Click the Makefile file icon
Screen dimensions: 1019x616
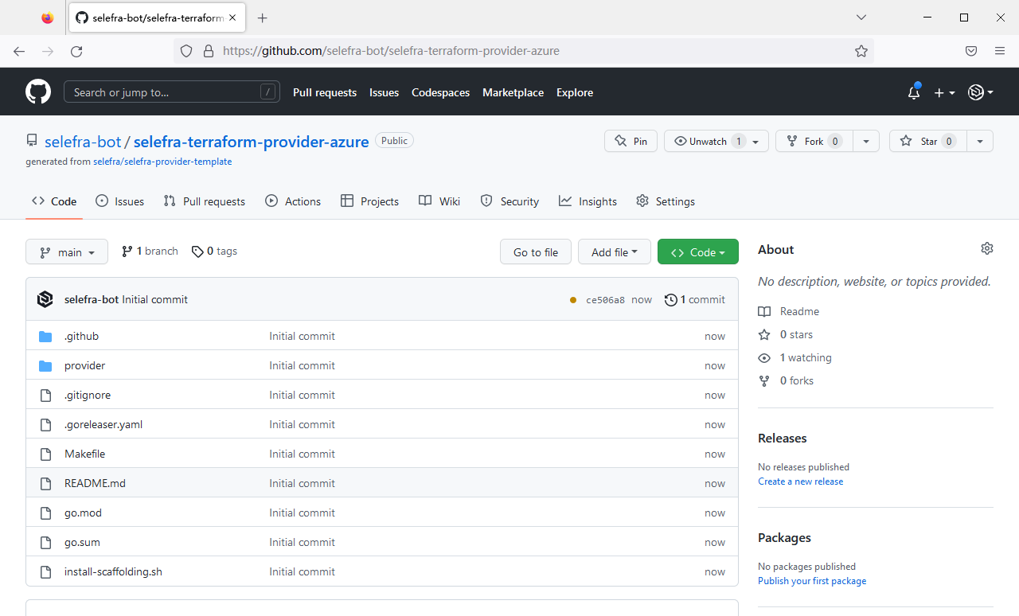pos(45,454)
